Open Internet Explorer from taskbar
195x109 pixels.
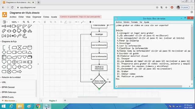(12, 106)
